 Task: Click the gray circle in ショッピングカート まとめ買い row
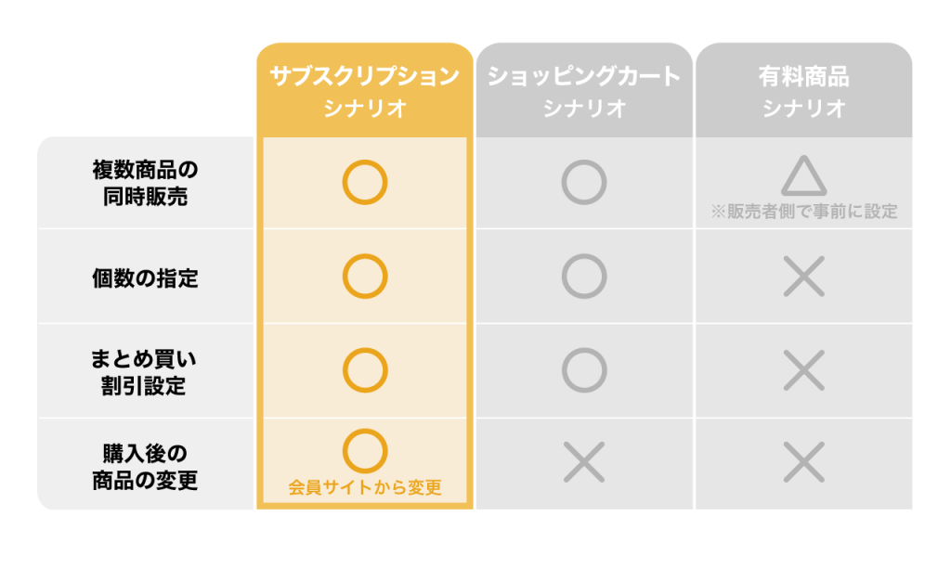point(584,370)
